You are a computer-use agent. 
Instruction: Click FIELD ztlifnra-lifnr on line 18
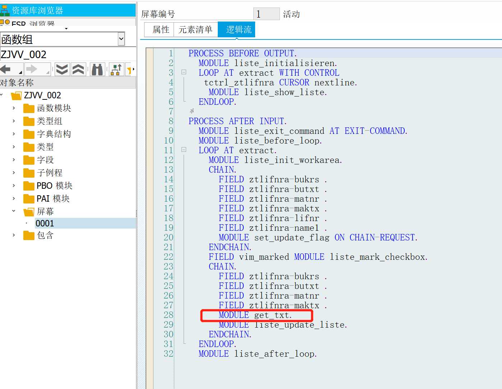coord(273,218)
